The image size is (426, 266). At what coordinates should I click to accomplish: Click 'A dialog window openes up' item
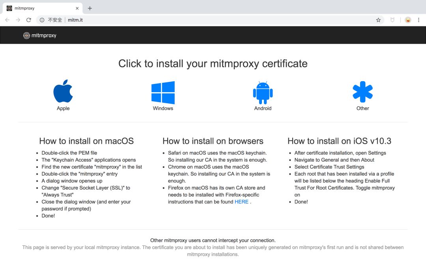(x=72, y=181)
